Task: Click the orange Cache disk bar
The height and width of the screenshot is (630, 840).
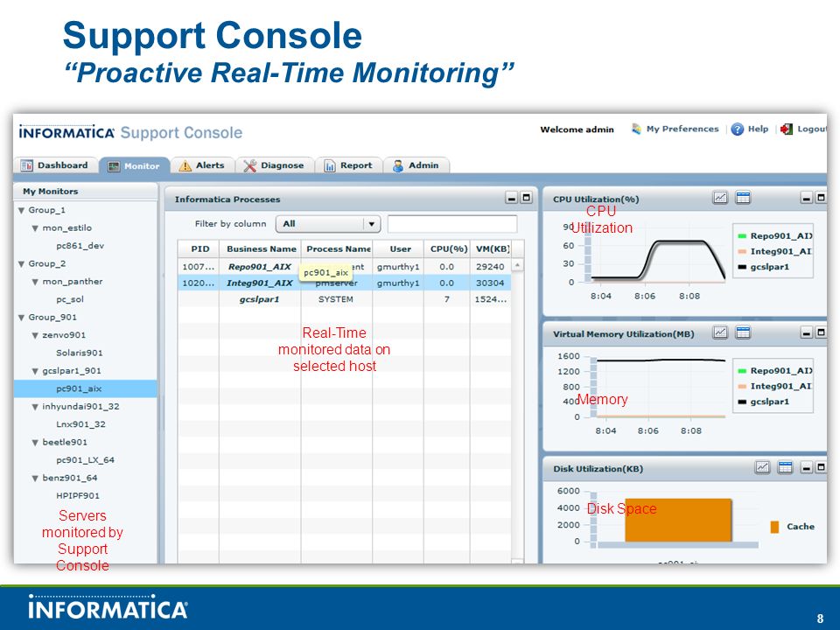Action: (678, 520)
